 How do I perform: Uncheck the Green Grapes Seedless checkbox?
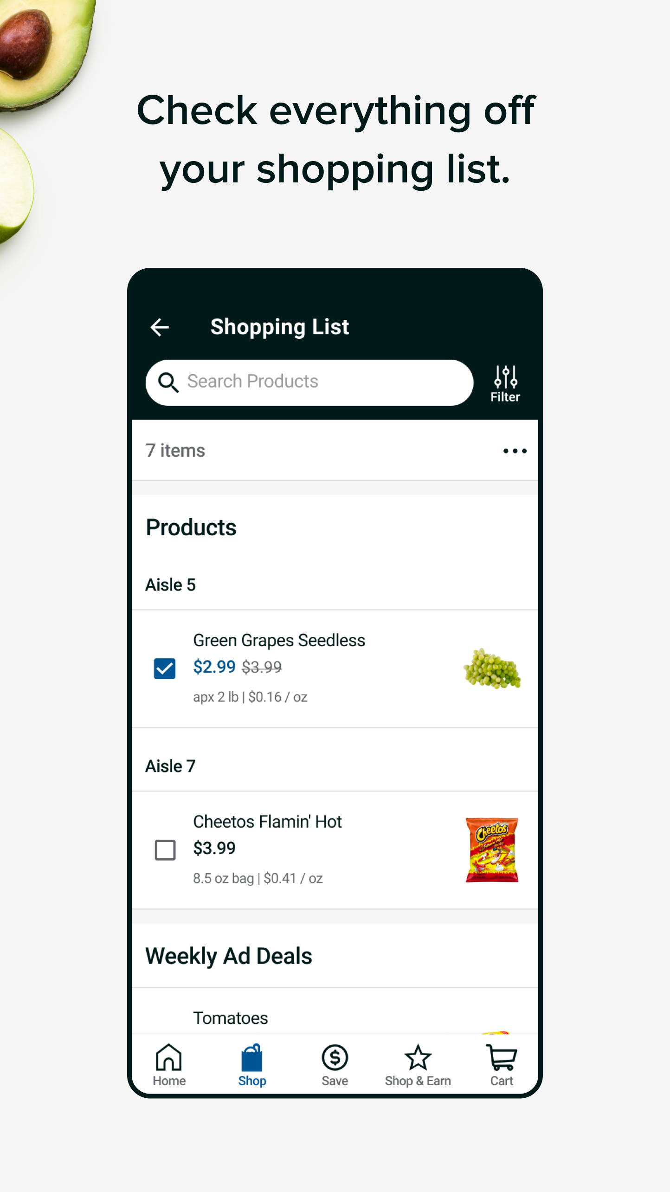coord(165,668)
